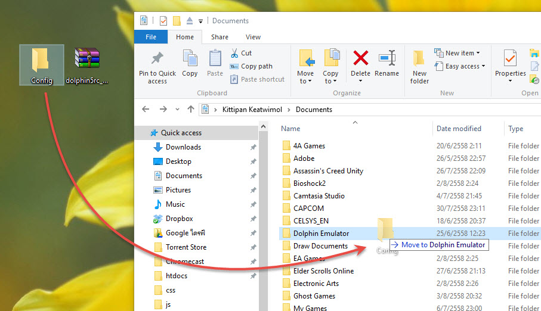
Task: Create a New folder from the ribbon
Action: pos(419,67)
